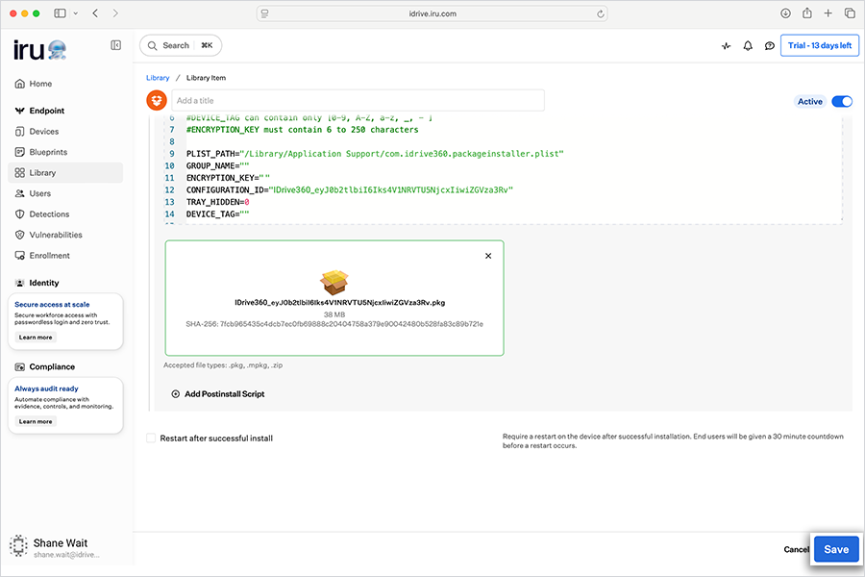Open a new Safari tab

(x=828, y=13)
